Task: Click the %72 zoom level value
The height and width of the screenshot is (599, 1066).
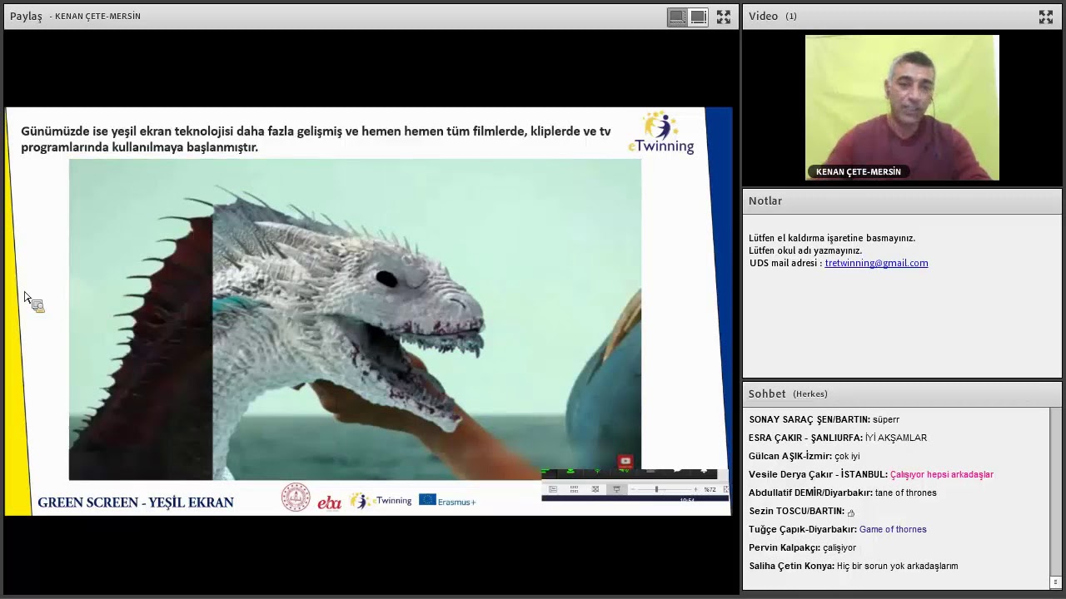Action: click(x=710, y=489)
